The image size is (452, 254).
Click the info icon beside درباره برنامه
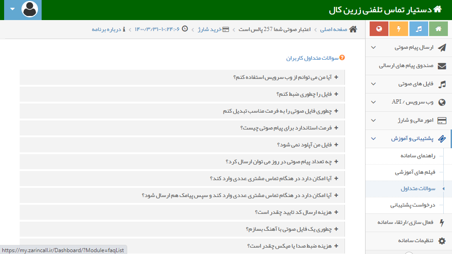pos(124,29)
